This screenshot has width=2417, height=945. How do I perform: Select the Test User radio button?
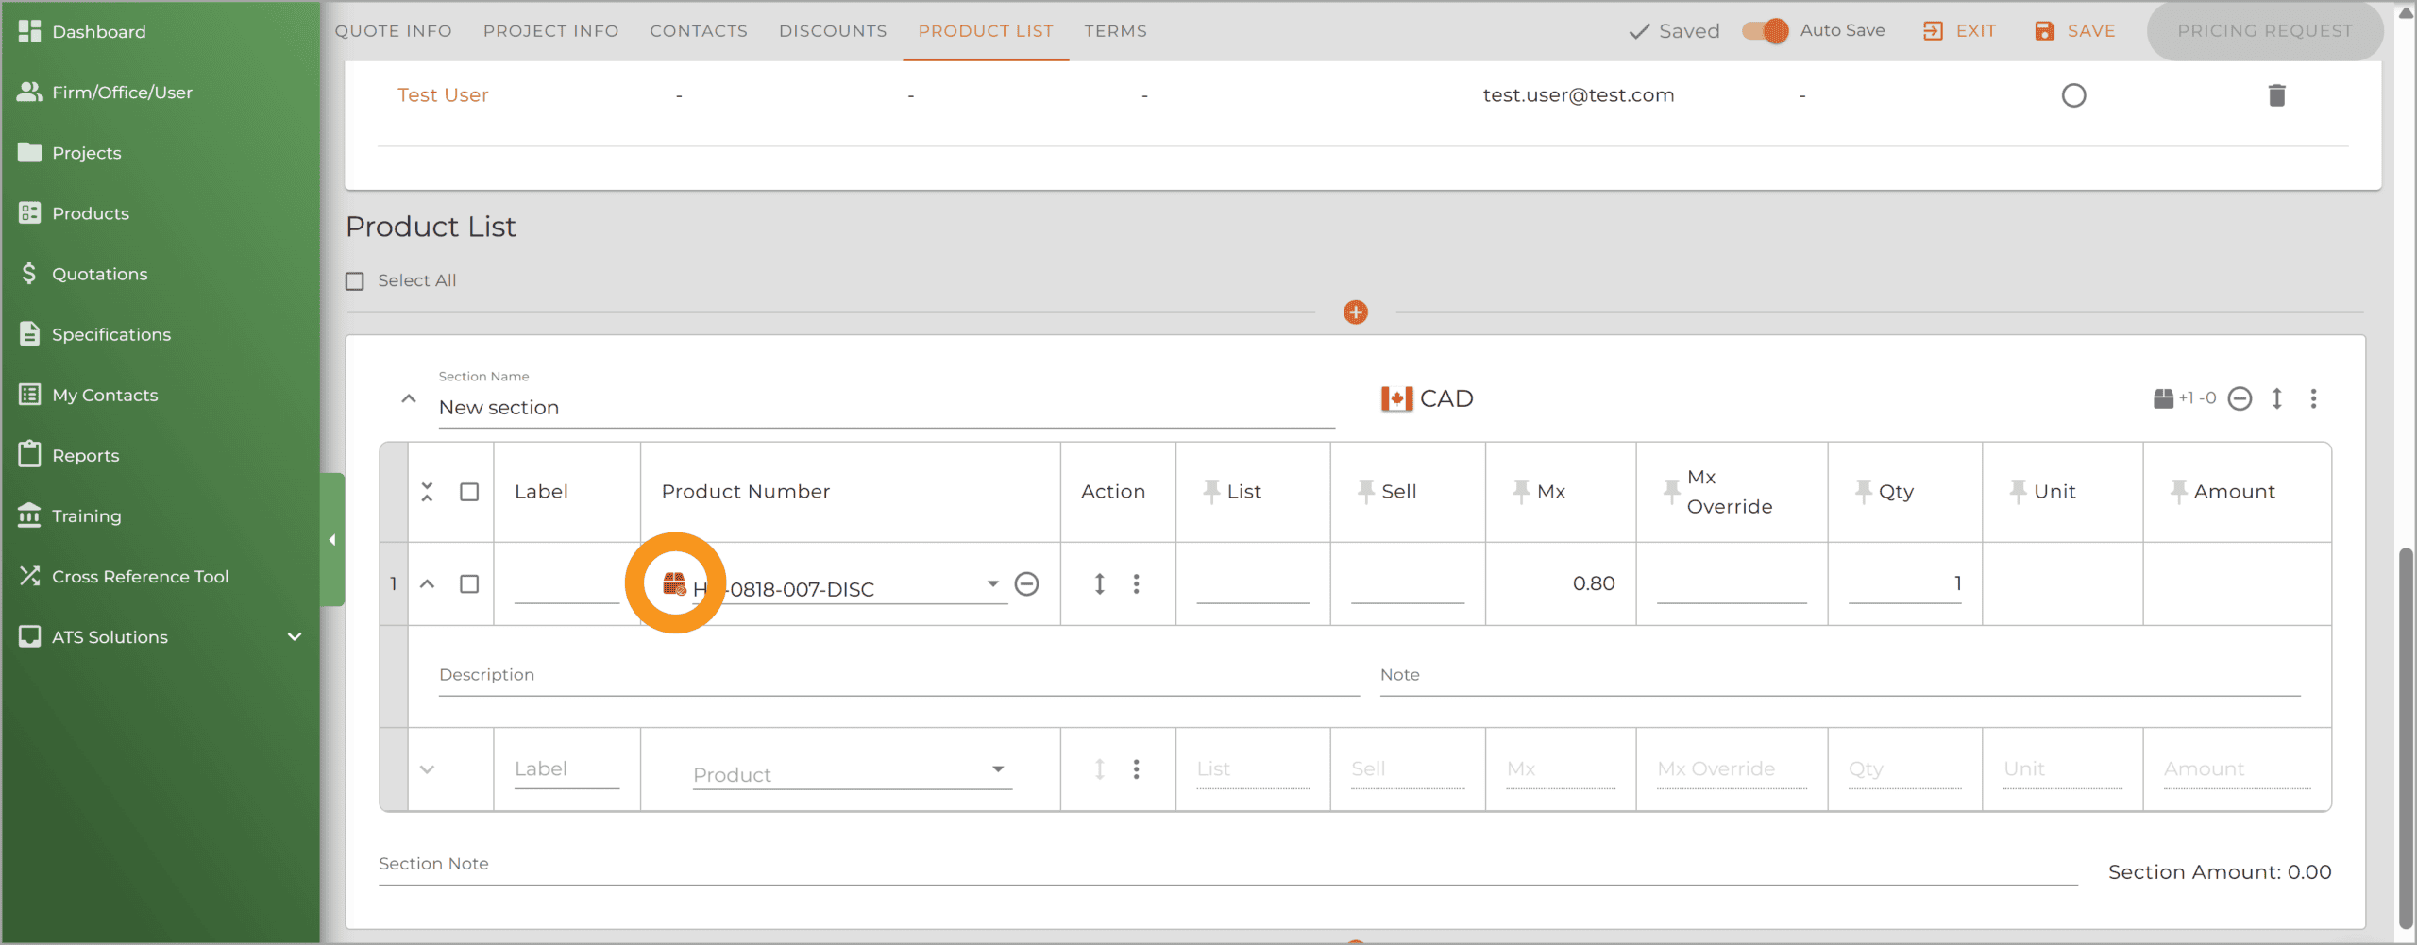point(2073,95)
